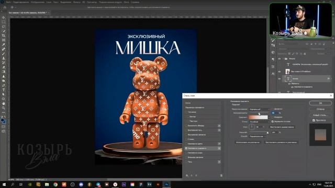
Task: Toggle visibility of layer Effects
Action: [289, 84]
